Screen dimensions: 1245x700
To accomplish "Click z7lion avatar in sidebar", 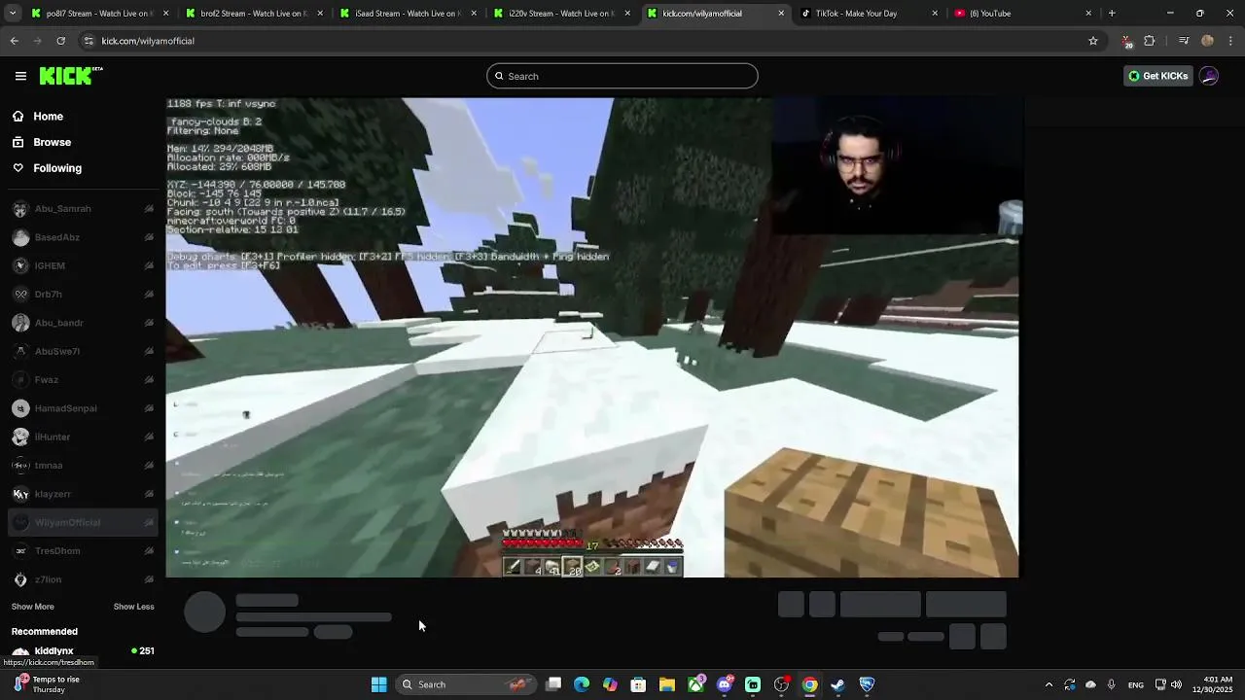I will (x=20, y=579).
